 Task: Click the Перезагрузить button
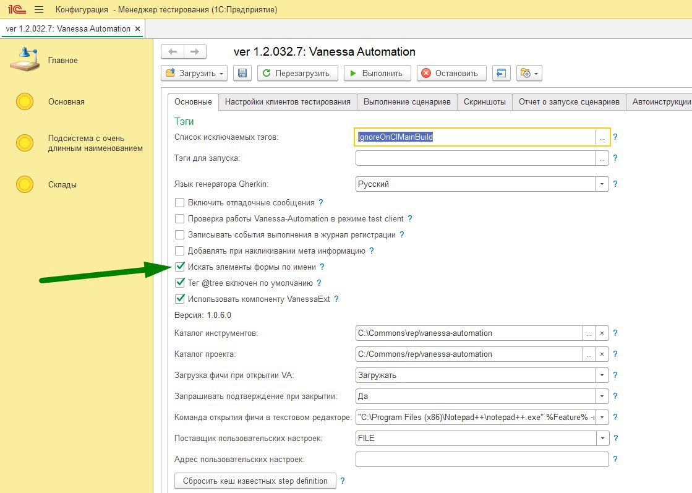(297, 73)
